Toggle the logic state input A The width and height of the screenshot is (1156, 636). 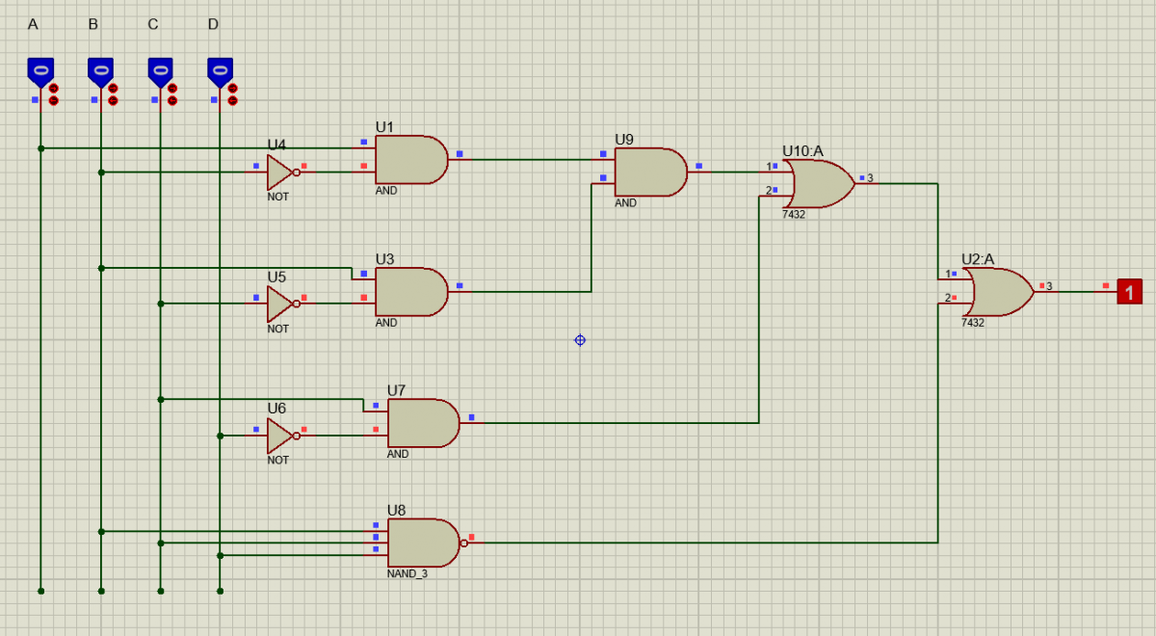point(39,69)
